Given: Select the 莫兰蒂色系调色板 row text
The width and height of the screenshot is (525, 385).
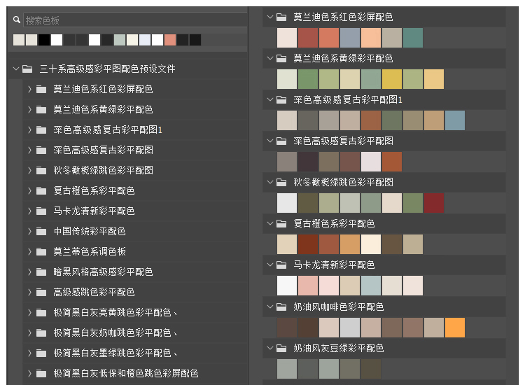Looking at the screenshot, I should [90, 251].
